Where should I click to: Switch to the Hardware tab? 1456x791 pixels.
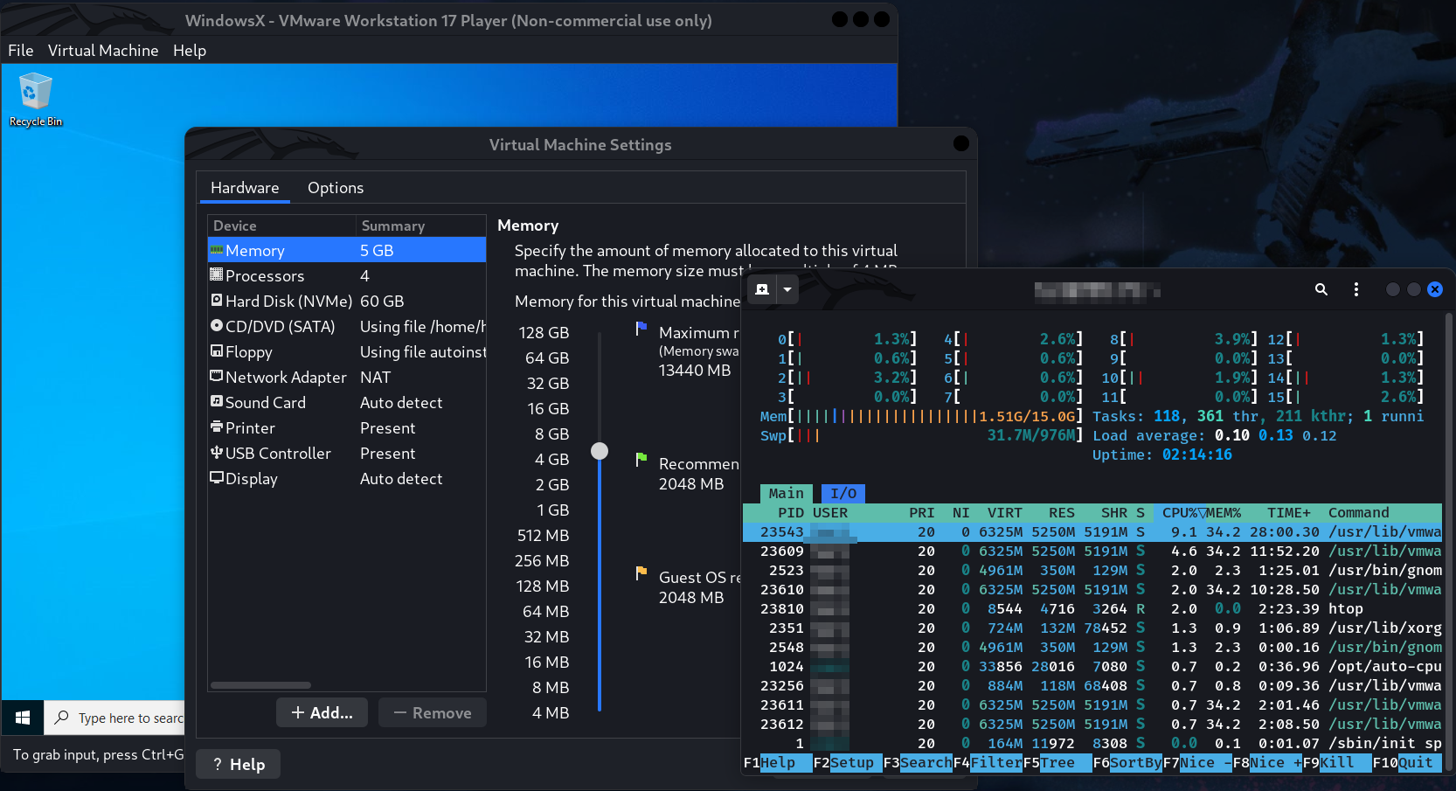[x=245, y=188]
